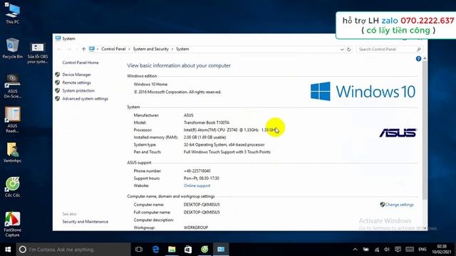Screen dimensions: 456x256
Task: Open Advanced system settings link
Action: click(85, 99)
